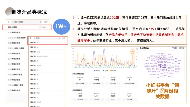This screenshot has height=107, width=190.
Task: Click interaction value 2.65万
Action: click(x=113, y=80)
